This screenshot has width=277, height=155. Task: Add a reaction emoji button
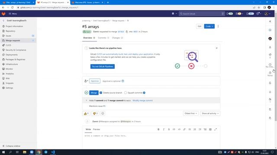(x=103, y=114)
